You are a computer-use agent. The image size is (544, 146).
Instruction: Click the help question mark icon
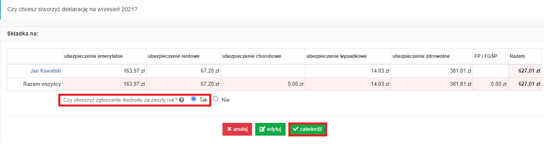pyautogui.click(x=182, y=100)
